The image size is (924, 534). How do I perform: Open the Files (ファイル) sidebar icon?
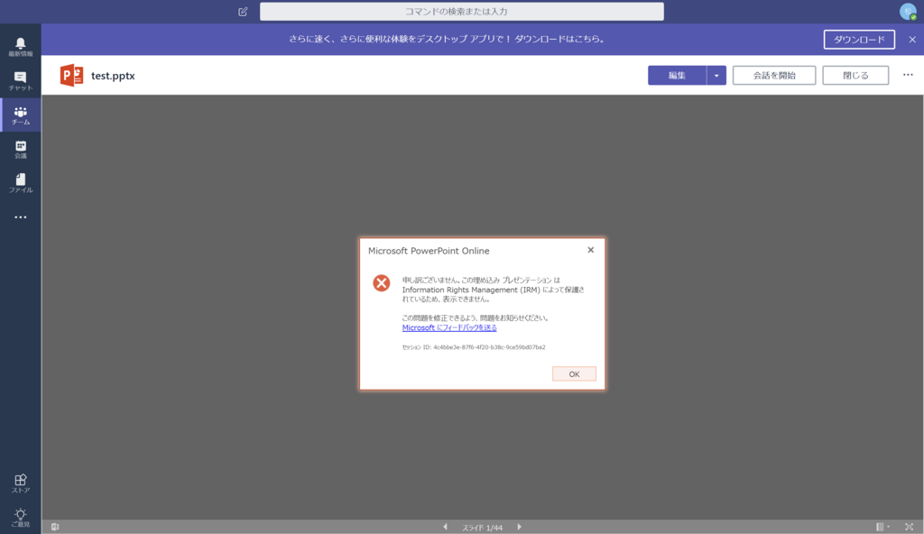(21, 183)
